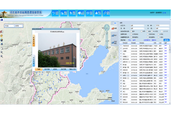Click the map zoom slider bar

107,37
